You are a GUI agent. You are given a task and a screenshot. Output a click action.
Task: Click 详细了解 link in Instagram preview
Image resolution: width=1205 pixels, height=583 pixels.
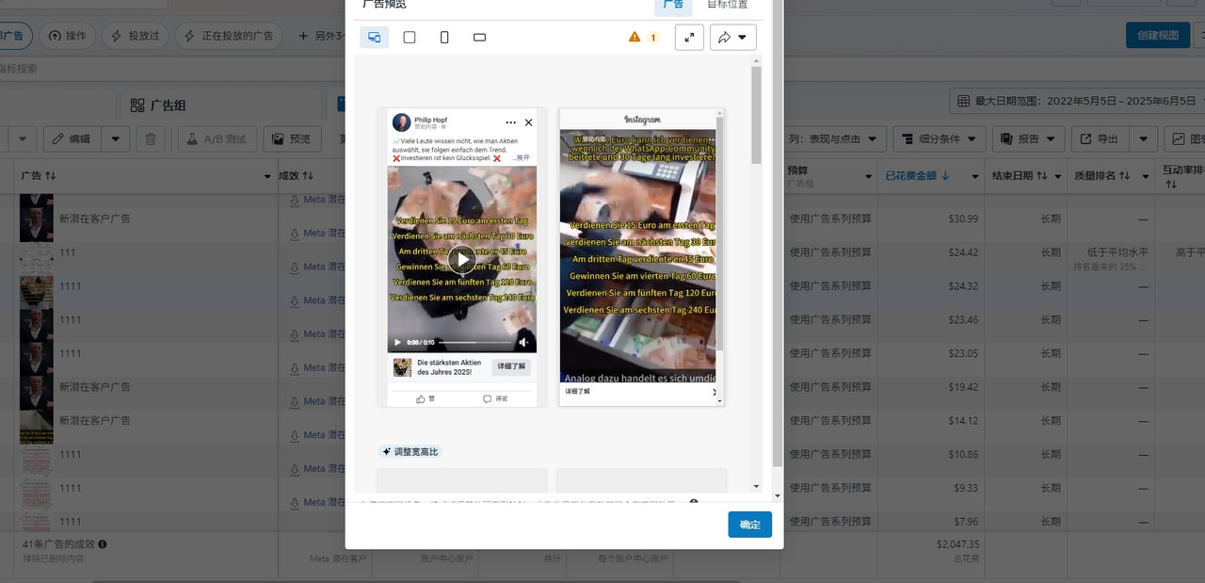(x=578, y=392)
